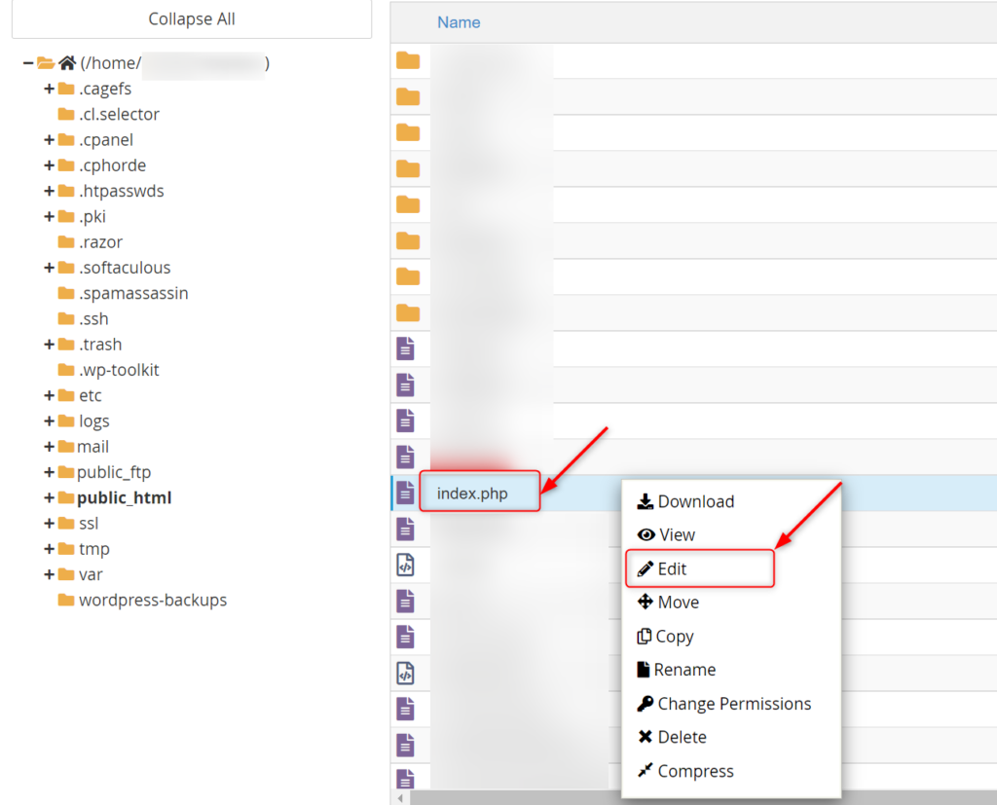Image resolution: width=997 pixels, height=805 pixels.
Task: Click the home icon beside the root path
Action: pos(65,63)
